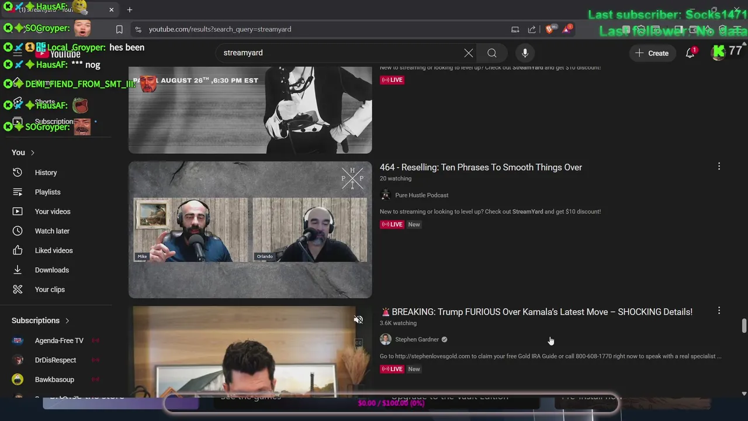Click the bookmark icon in the address bar
Image resolution: width=748 pixels, height=421 pixels.
119,29
